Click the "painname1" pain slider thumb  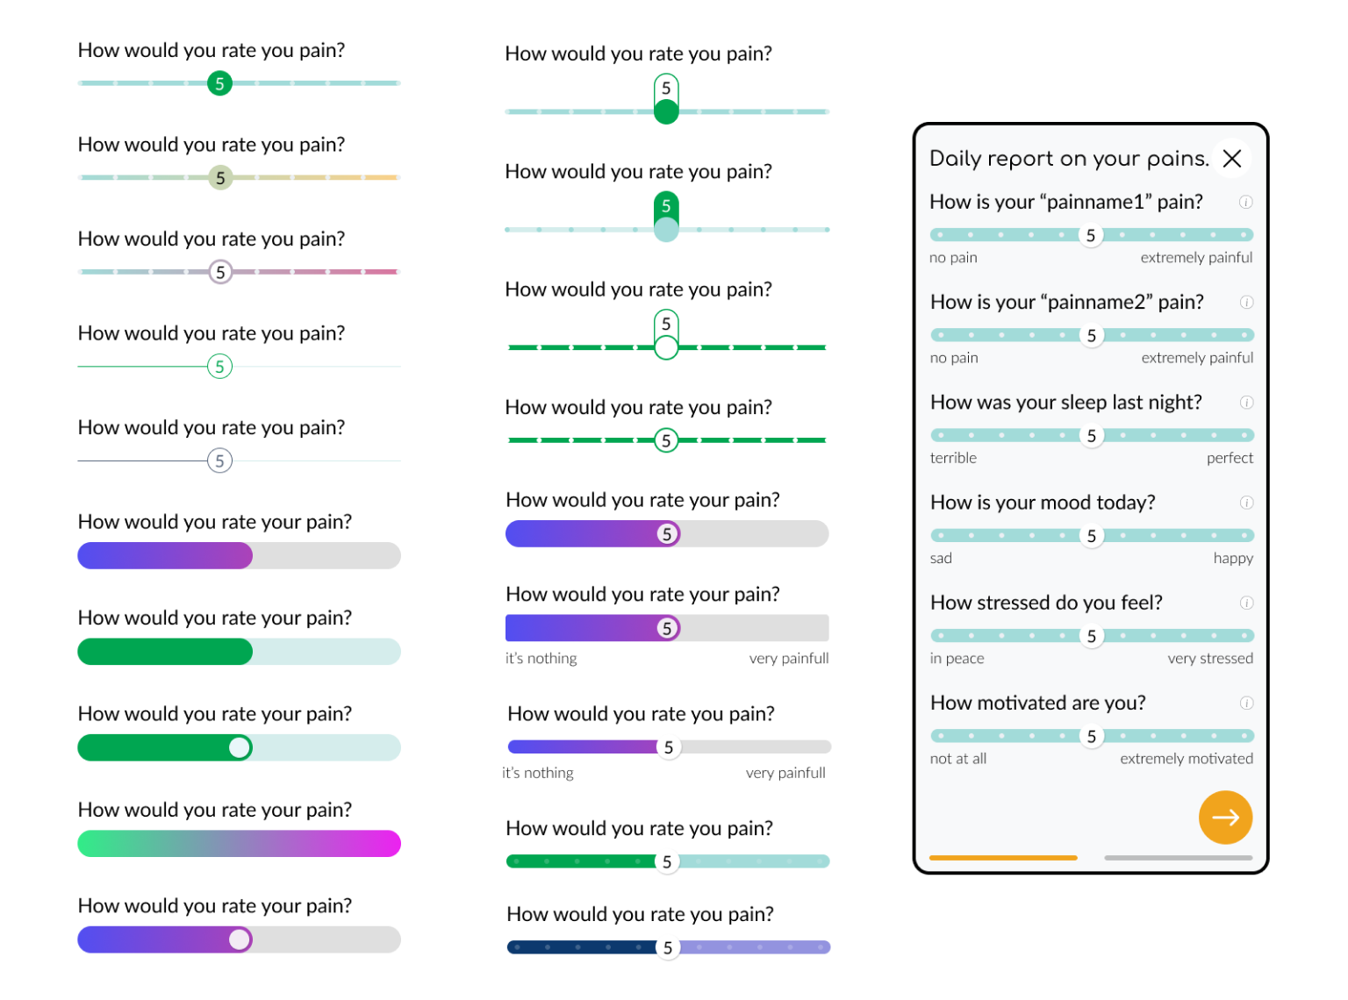(1091, 235)
